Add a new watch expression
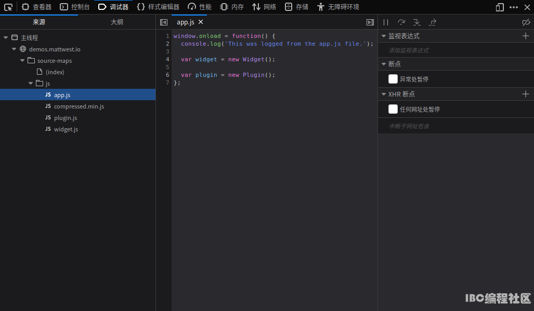The width and height of the screenshot is (534, 311). coord(525,36)
